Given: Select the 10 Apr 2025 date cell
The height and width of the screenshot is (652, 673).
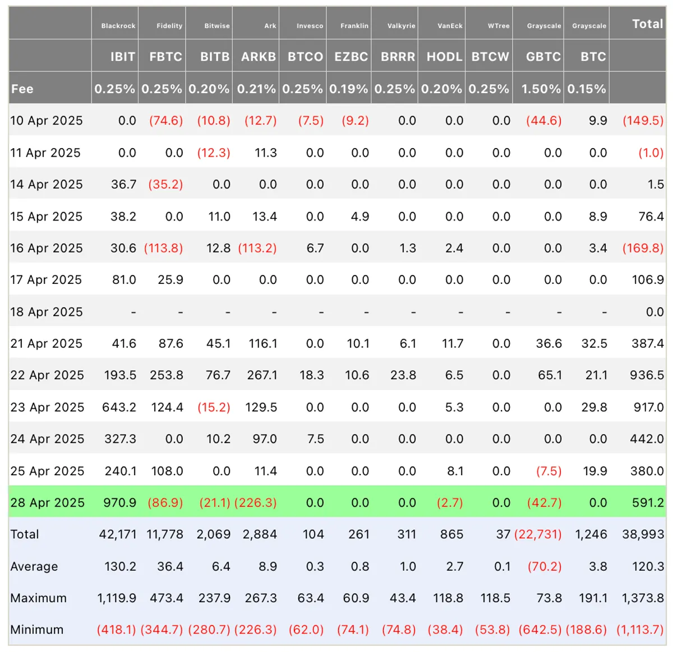Looking at the screenshot, I should coord(47,121).
